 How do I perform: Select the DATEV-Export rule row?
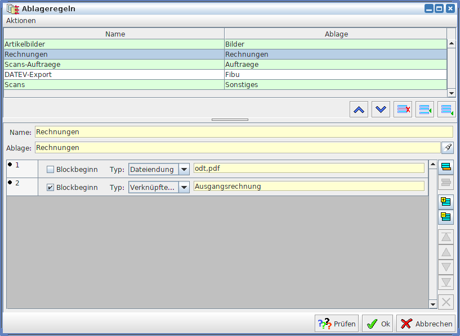tap(113, 75)
